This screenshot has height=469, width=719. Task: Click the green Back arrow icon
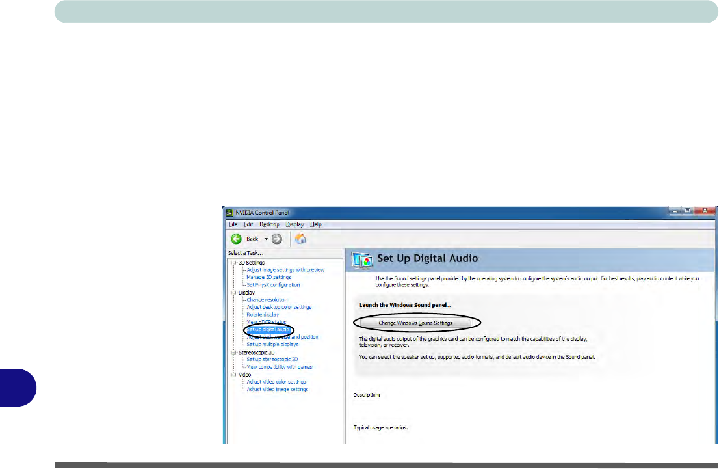tap(236, 239)
